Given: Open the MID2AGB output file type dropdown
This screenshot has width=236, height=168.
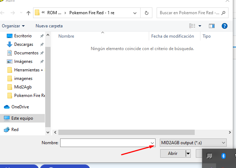Looking at the screenshot, I should (193, 142).
